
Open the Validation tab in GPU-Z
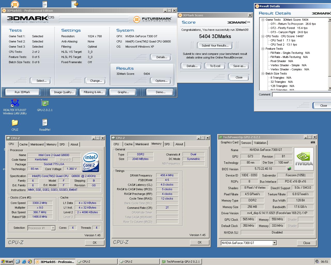point(260,143)
